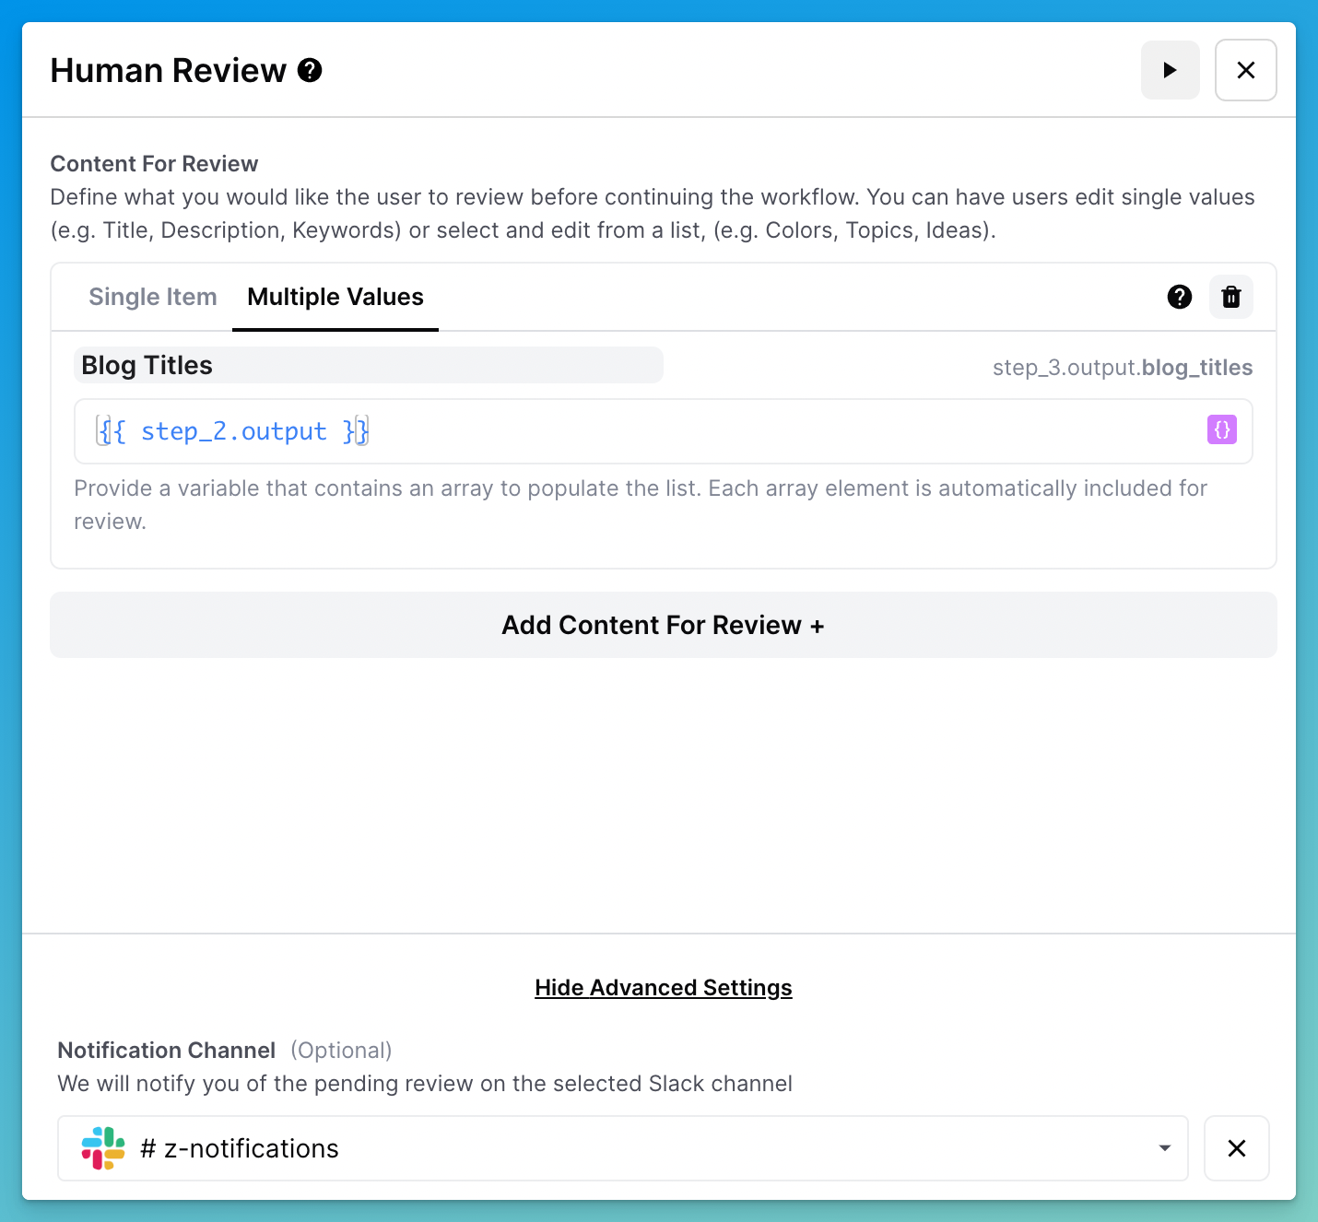Open the purple insert-variable braces icon

(x=1221, y=429)
